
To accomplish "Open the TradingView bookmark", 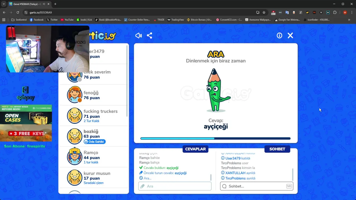I will pyautogui.click(x=175, y=20).
